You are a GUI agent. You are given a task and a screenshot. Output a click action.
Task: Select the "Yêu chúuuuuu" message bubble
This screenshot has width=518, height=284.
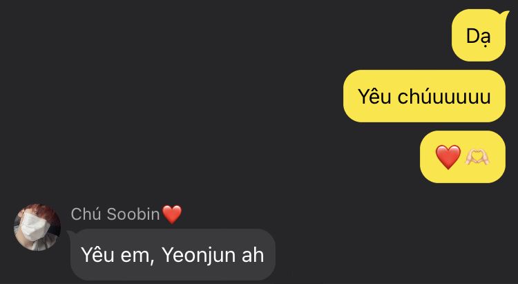coord(425,96)
